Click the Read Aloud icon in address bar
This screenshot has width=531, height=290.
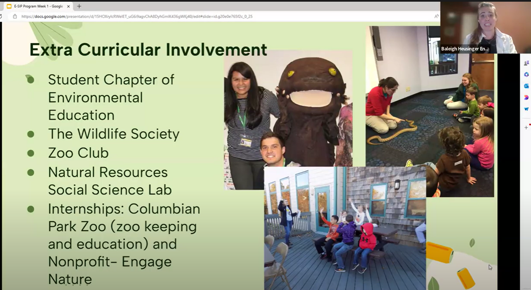[x=436, y=16]
